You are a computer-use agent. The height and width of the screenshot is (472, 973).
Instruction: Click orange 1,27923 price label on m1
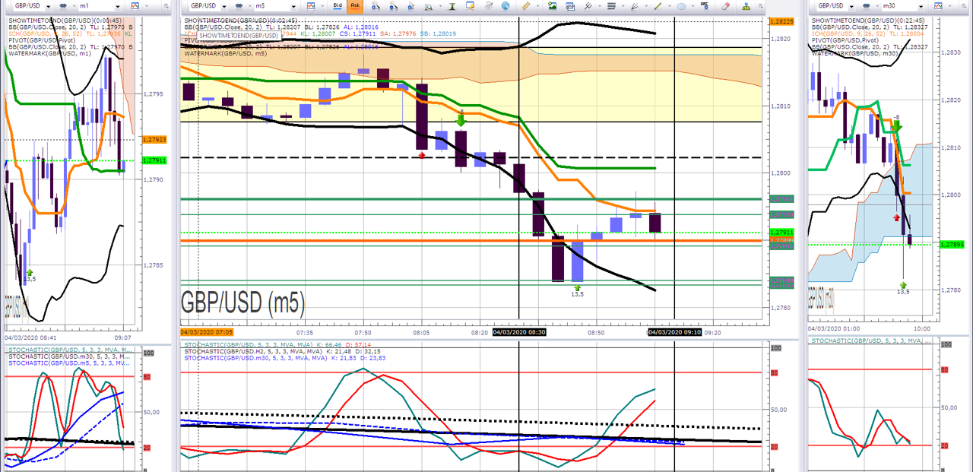[x=153, y=140]
